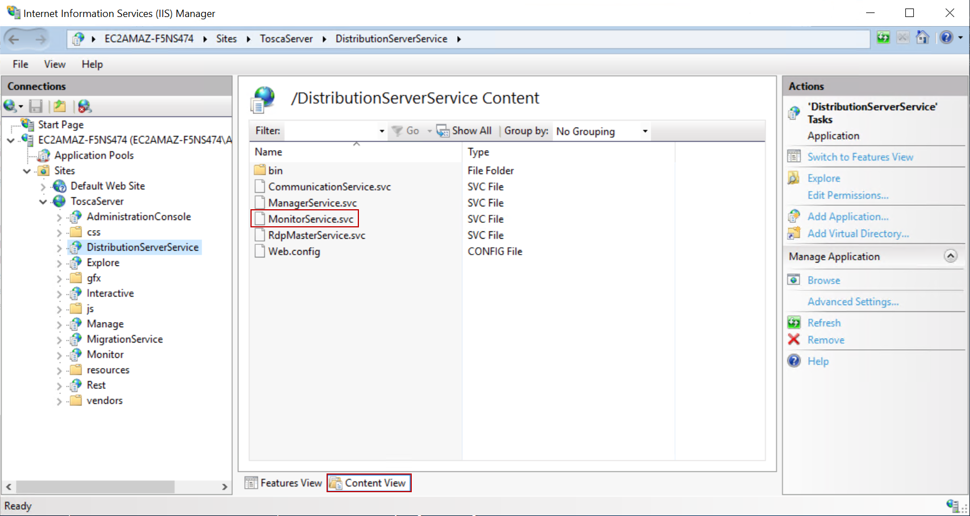Image resolution: width=970 pixels, height=516 pixels.
Task: Click the back navigation arrow
Action: [x=14, y=39]
